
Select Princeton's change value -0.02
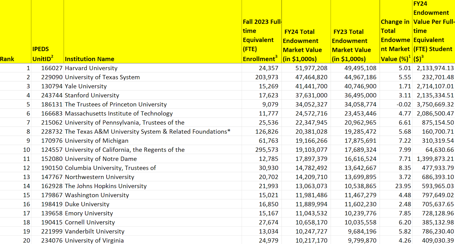(x=396, y=104)
